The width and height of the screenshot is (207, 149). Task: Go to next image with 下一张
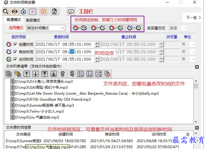pos(193,18)
